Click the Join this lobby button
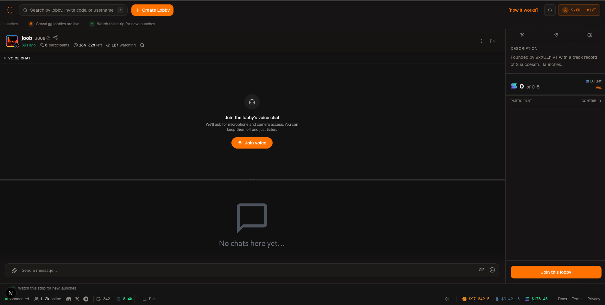Viewport: 605px width, 305px height. 556,272
